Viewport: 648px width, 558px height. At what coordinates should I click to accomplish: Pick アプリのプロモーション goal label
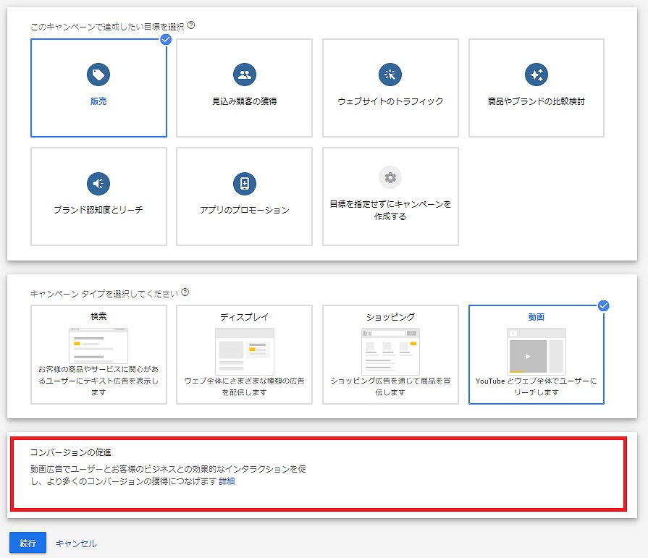pyautogui.click(x=245, y=210)
